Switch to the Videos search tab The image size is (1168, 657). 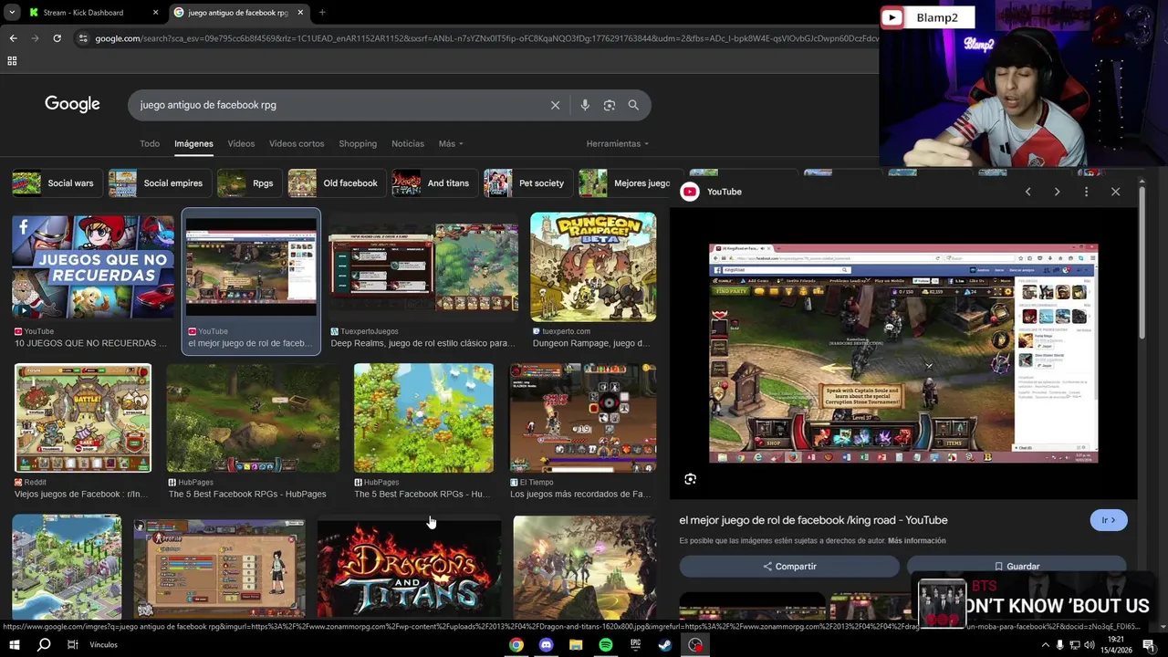(x=241, y=143)
